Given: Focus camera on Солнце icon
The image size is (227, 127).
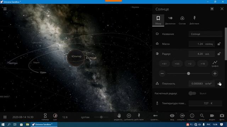Looking at the screenshot, I should pyautogui.click(x=212, y=9).
